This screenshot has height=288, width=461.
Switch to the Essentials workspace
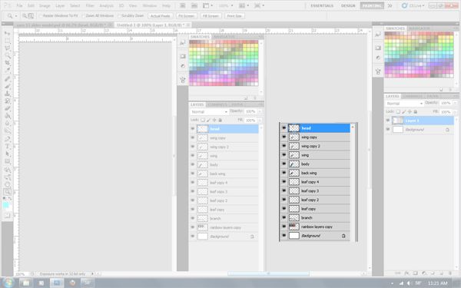coord(322,5)
